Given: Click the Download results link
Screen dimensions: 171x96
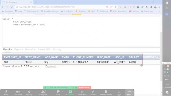Looking at the screenshot, I should [x=51, y=66].
